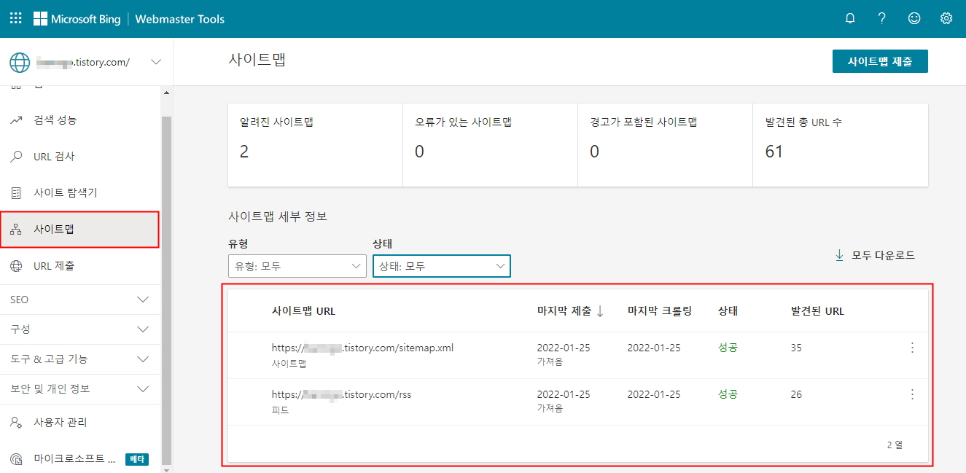Open the 상태: 모두 status filter dropdown
966x473 pixels.
coord(441,266)
